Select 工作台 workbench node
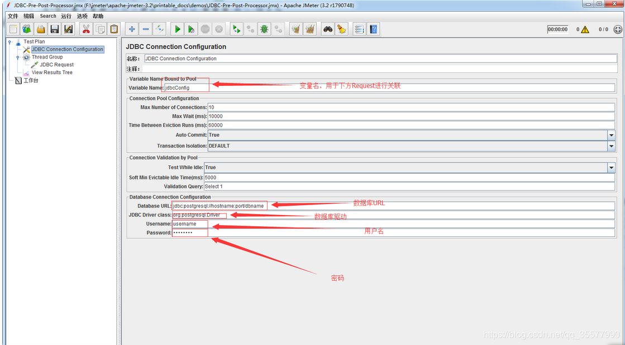Image resolution: width=625 pixels, height=345 pixels. click(x=31, y=80)
